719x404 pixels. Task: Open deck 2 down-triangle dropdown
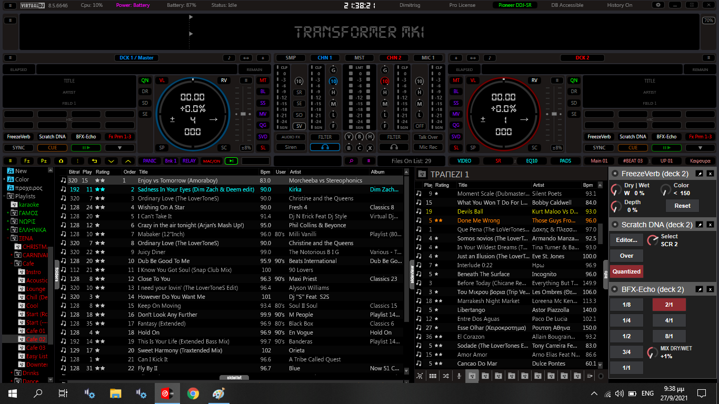point(700,147)
